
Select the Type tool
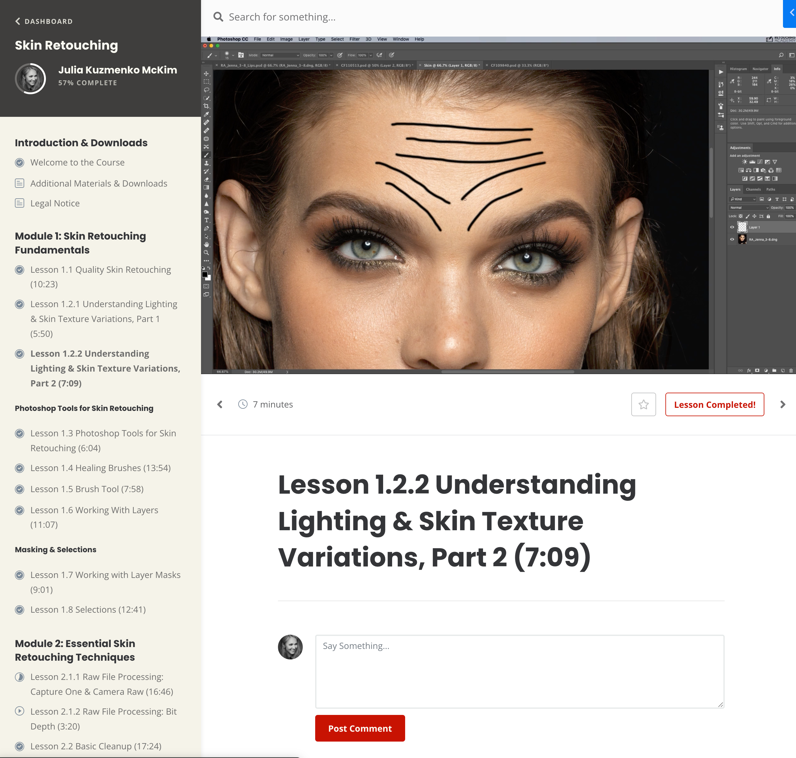tap(206, 220)
